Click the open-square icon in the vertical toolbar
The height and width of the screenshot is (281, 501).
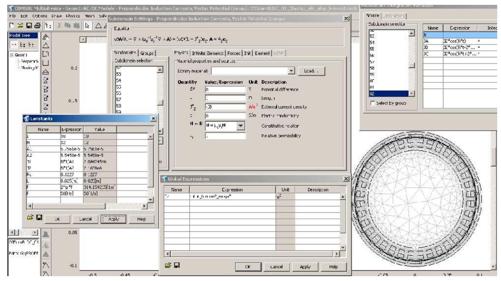(46, 63)
